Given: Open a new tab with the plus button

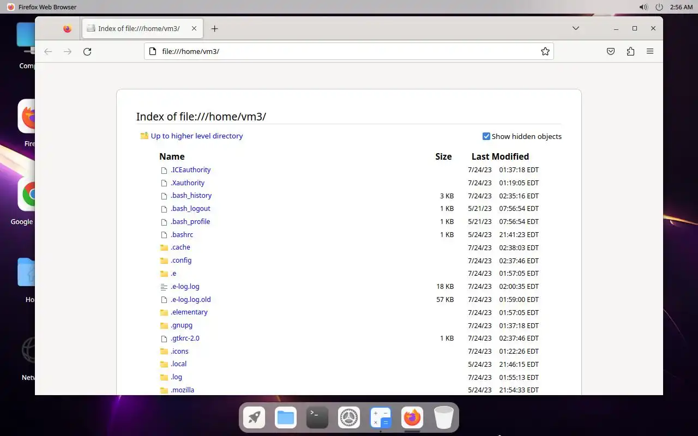Looking at the screenshot, I should 214,28.
